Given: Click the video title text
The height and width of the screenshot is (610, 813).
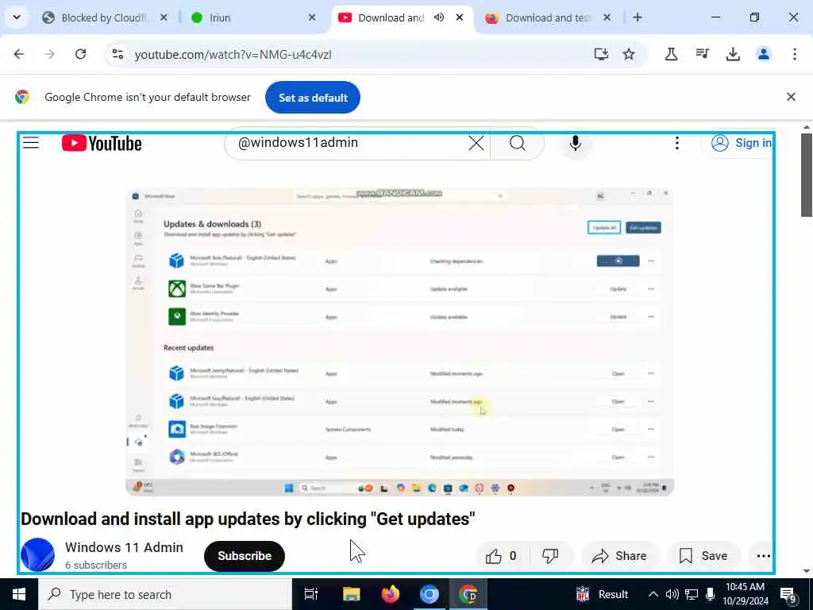Looking at the screenshot, I should tap(248, 519).
